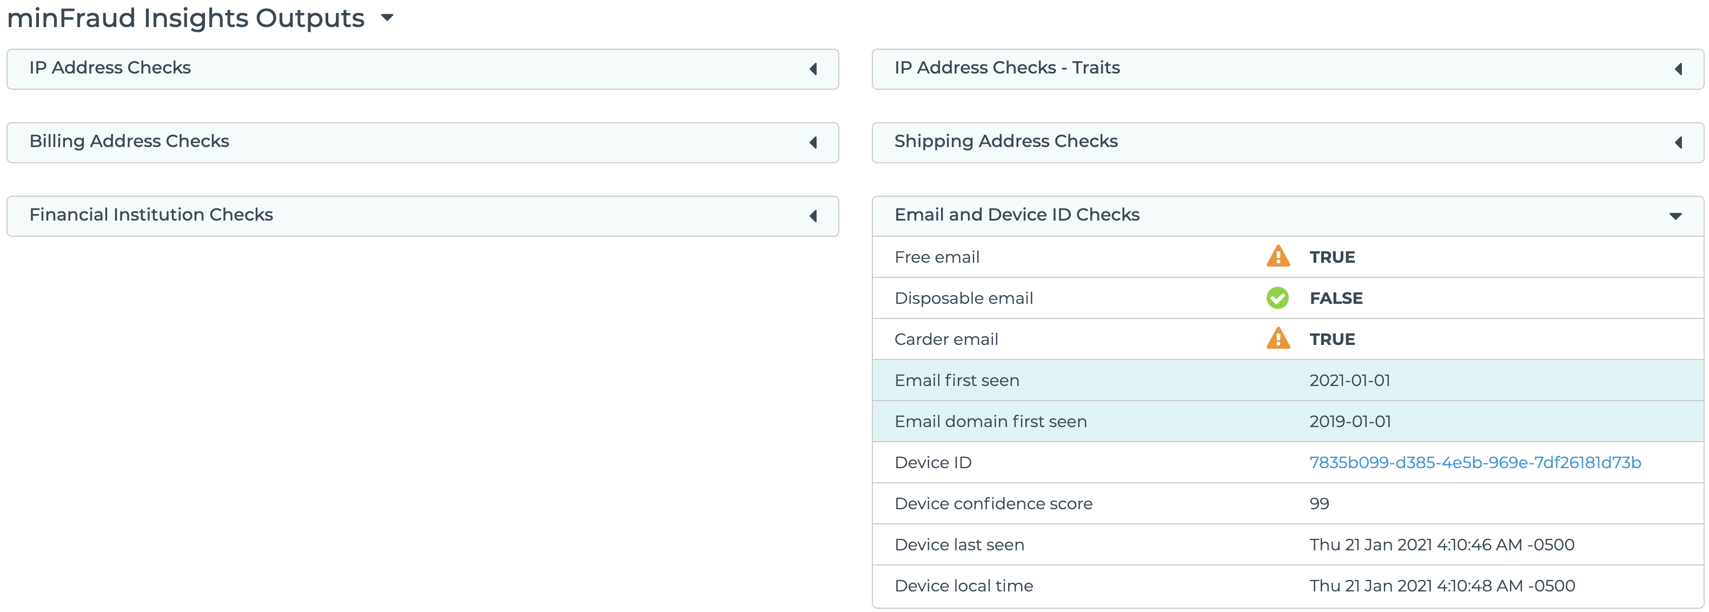1709x612 pixels.
Task: Click the minFraud Insights Outputs heading
Action: pos(186,18)
